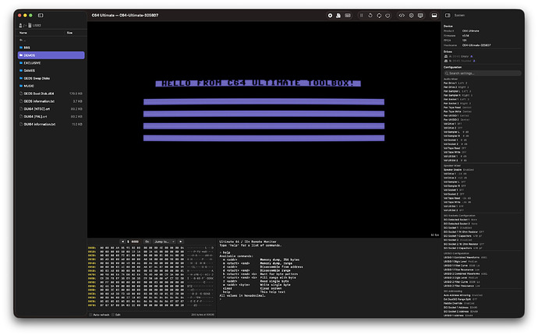Select the GUI64 information.txt file
This screenshot has height=335, width=538.
coord(51,124)
